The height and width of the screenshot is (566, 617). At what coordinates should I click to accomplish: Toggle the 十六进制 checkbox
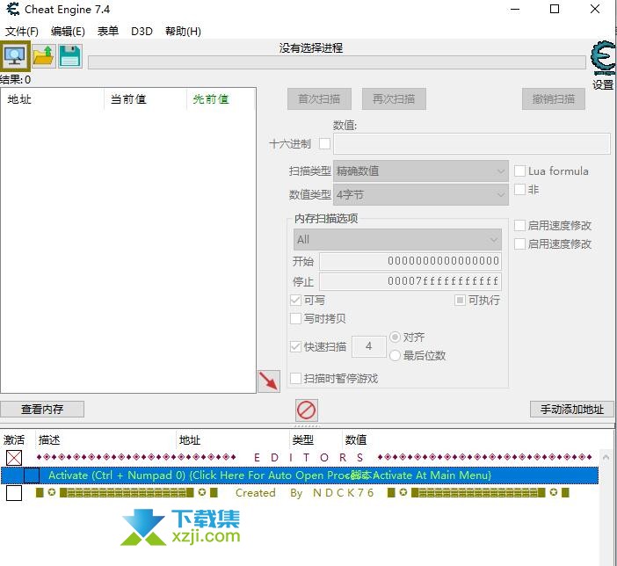coord(324,143)
